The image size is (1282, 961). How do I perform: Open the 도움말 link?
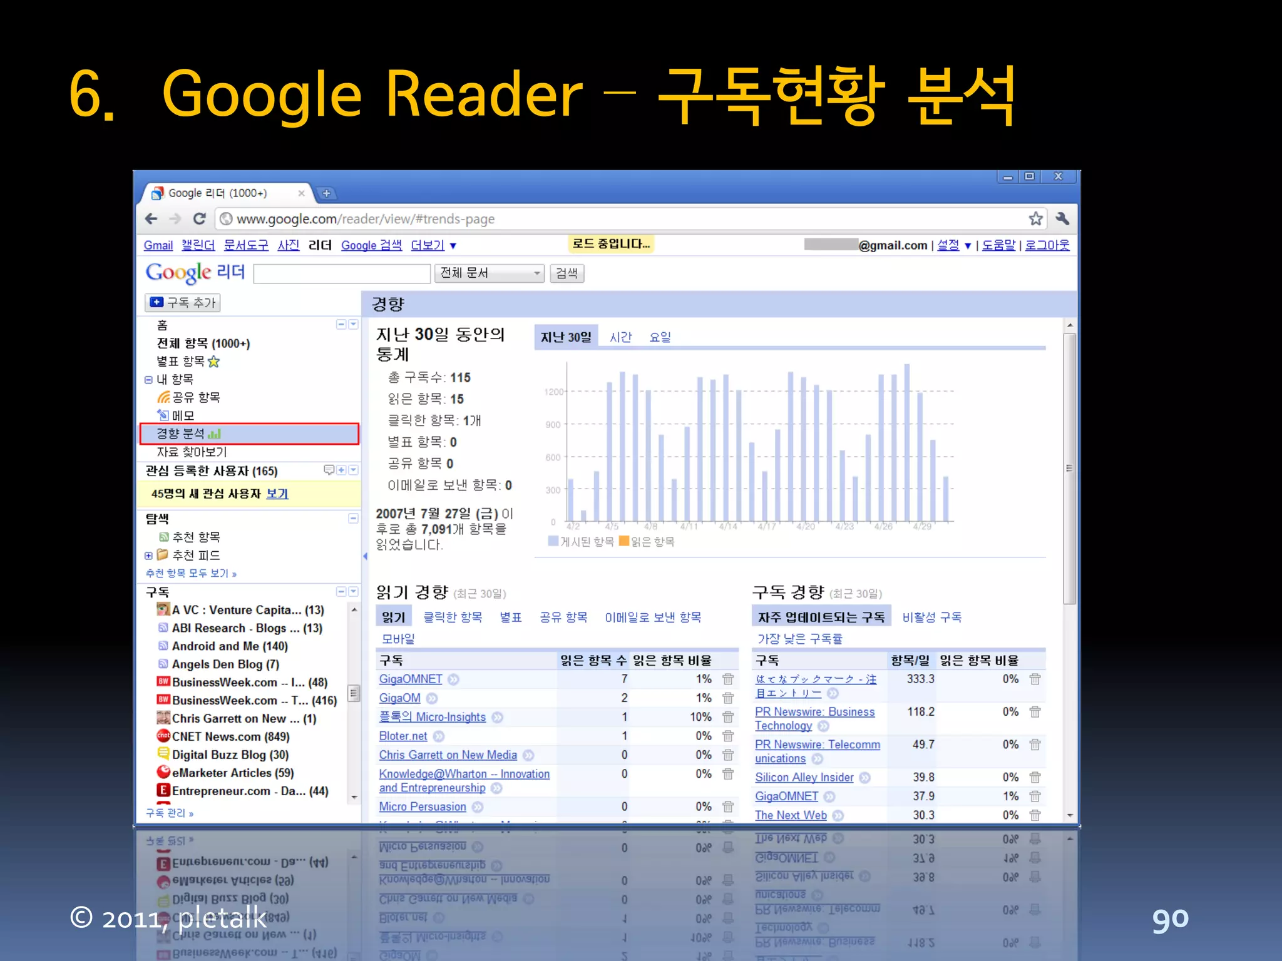998,246
